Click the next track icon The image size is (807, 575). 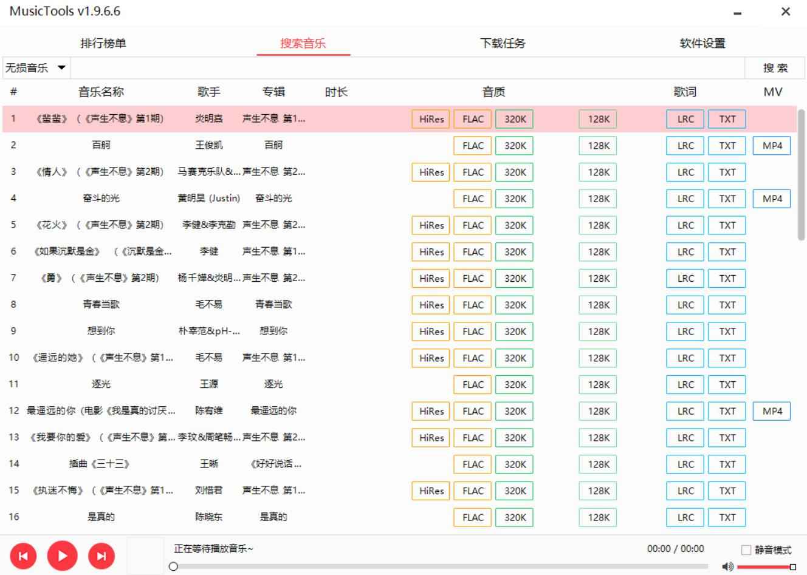tap(101, 555)
